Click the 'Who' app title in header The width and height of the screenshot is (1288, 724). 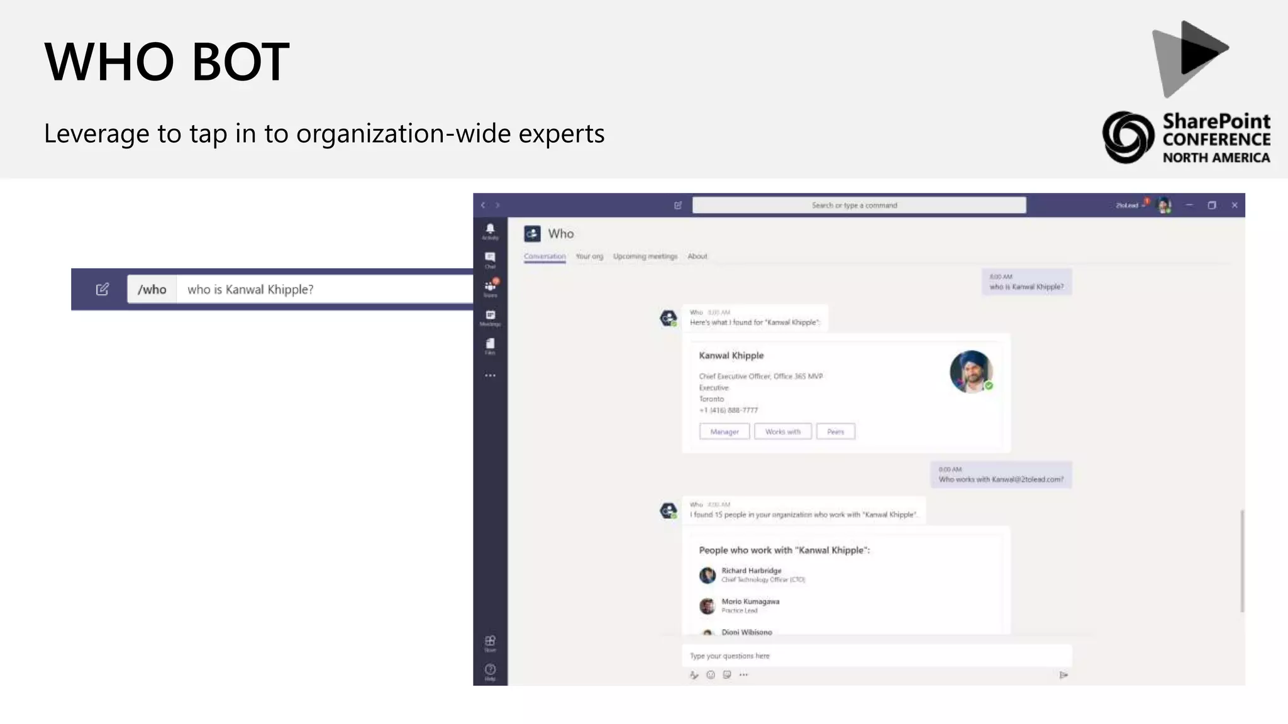tap(560, 234)
